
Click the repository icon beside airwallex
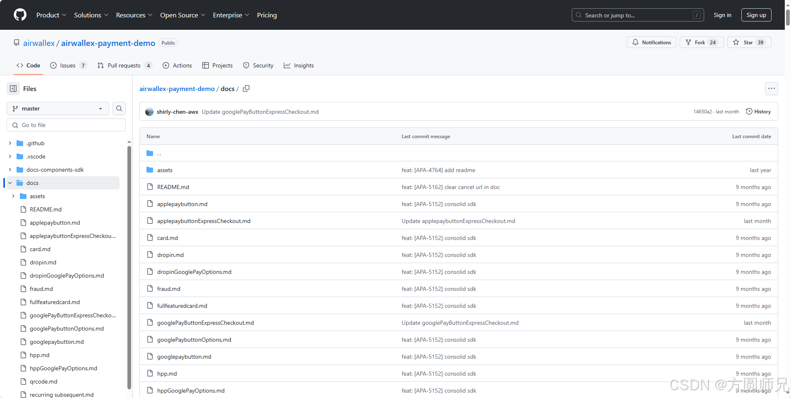17,43
